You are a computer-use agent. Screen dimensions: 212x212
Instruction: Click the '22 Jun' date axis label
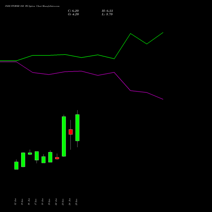click(x=56, y=202)
